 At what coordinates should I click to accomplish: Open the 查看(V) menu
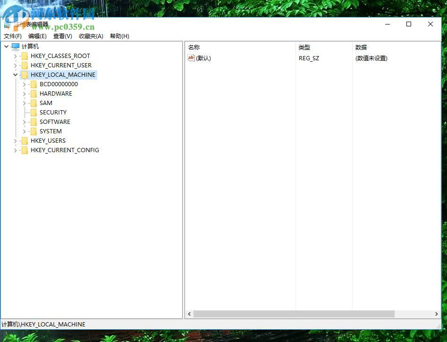pos(62,36)
